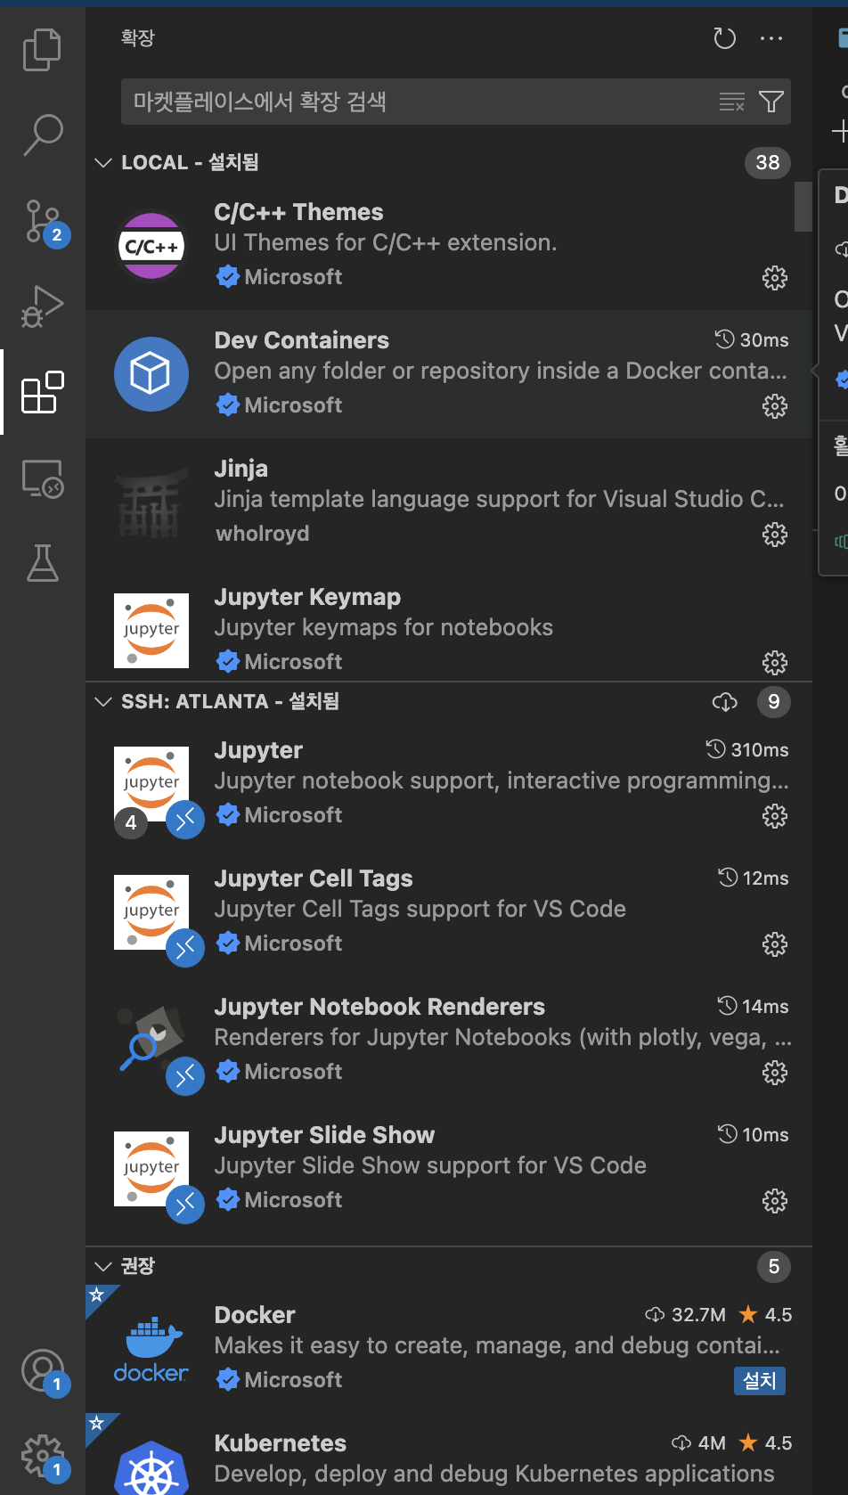Refresh the extensions list
The height and width of the screenshot is (1495, 848).
[724, 38]
